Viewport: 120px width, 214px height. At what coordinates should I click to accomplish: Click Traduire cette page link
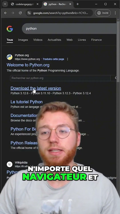(x=53, y=59)
